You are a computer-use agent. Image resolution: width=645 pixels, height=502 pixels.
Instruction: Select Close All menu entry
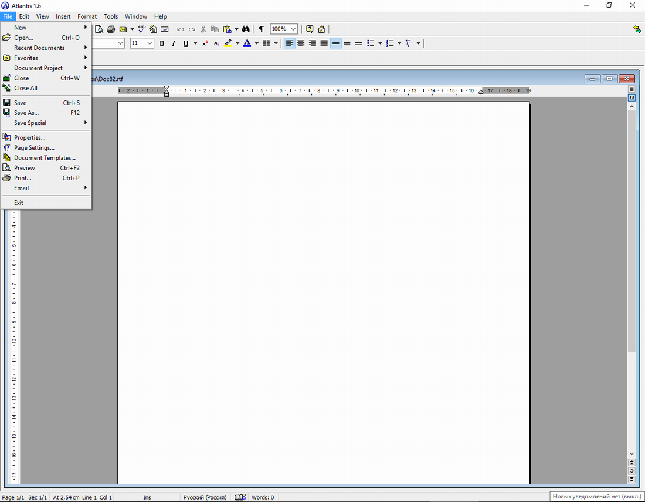click(46, 88)
